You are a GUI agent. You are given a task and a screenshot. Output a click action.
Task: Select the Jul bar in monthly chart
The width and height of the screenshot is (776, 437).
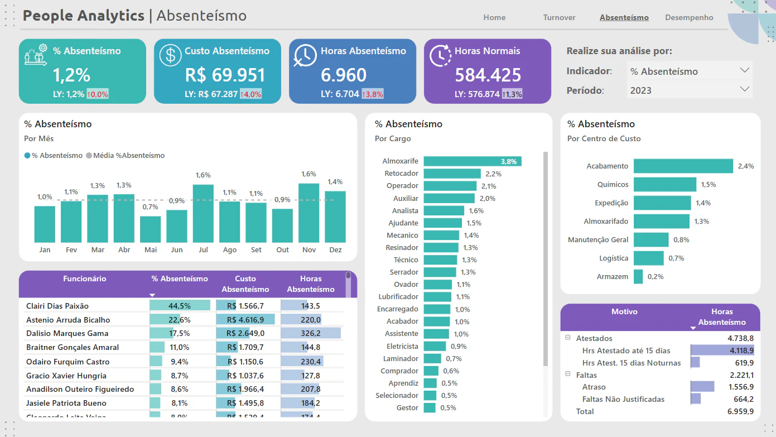pyautogui.click(x=203, y=213)
